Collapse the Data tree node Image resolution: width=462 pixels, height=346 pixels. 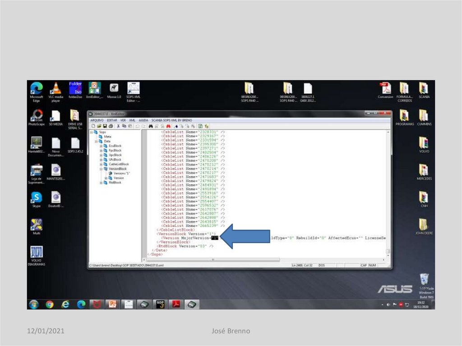coord(97,142)
